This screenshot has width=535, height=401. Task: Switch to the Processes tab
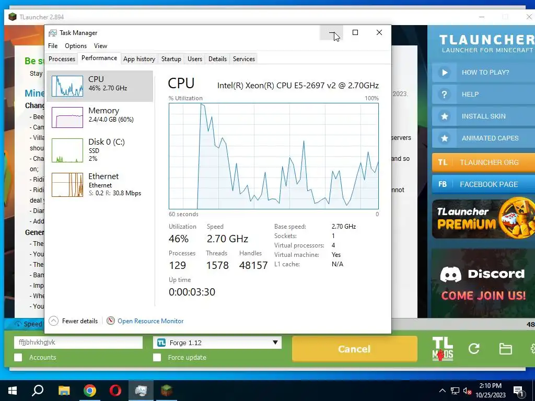click(x=62, y=59)
